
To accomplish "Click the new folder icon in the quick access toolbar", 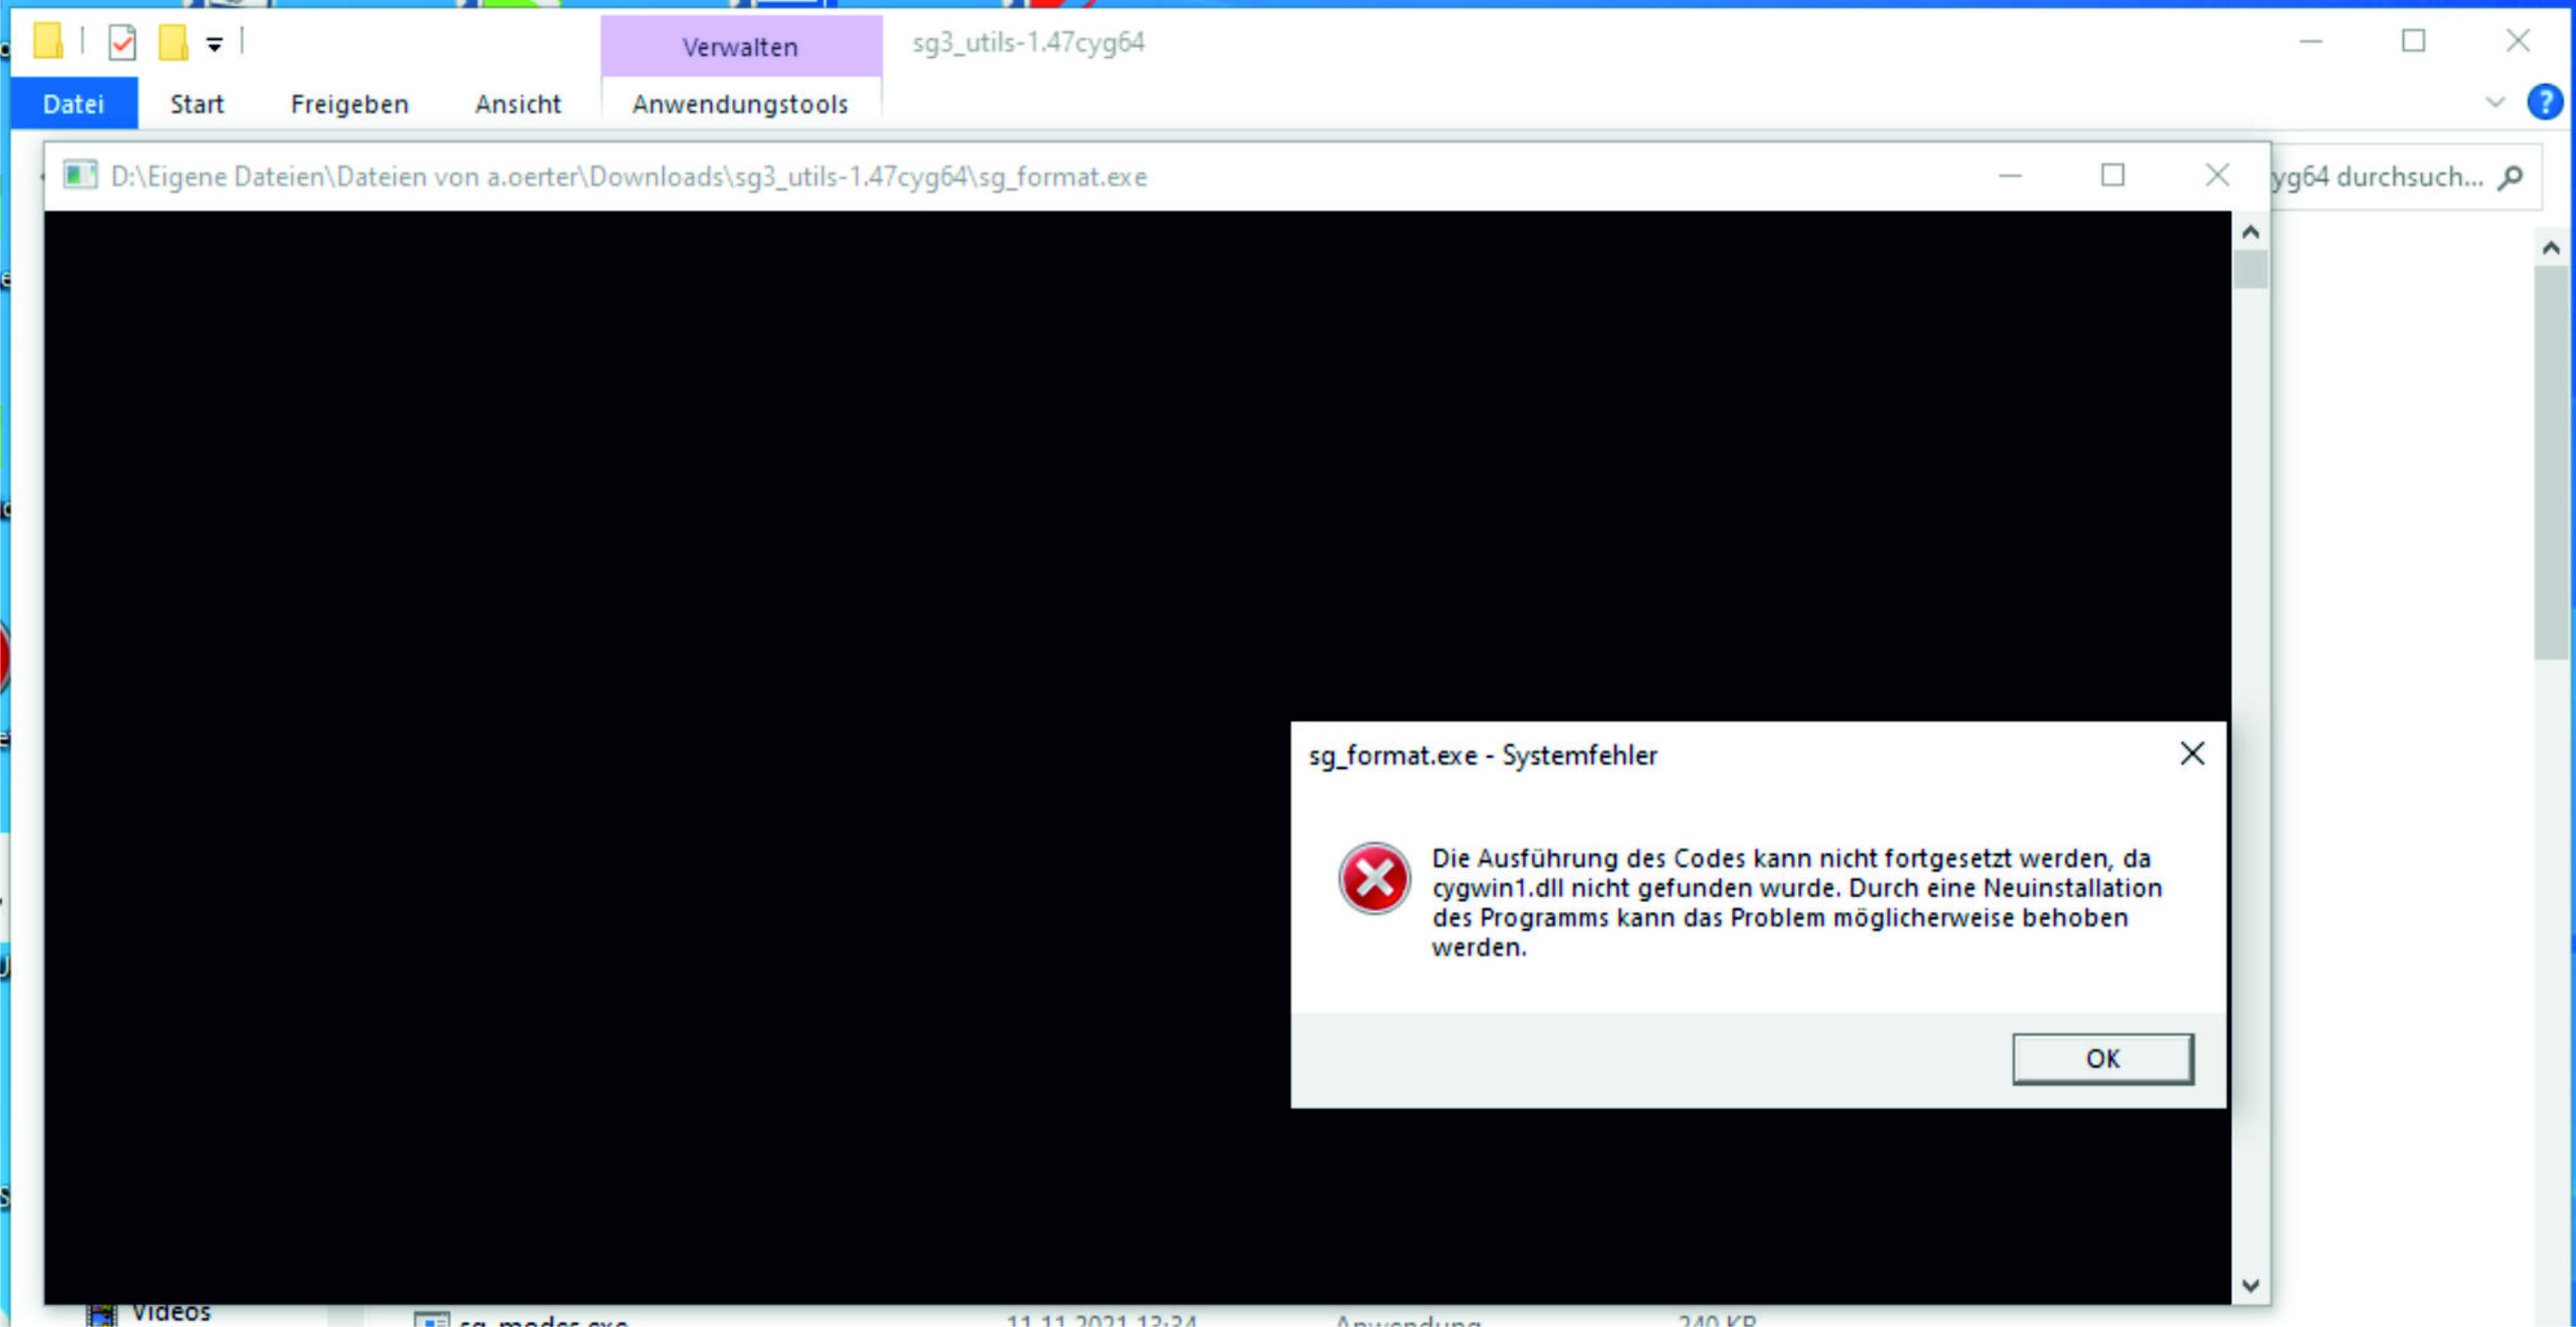I will (173, 43).
